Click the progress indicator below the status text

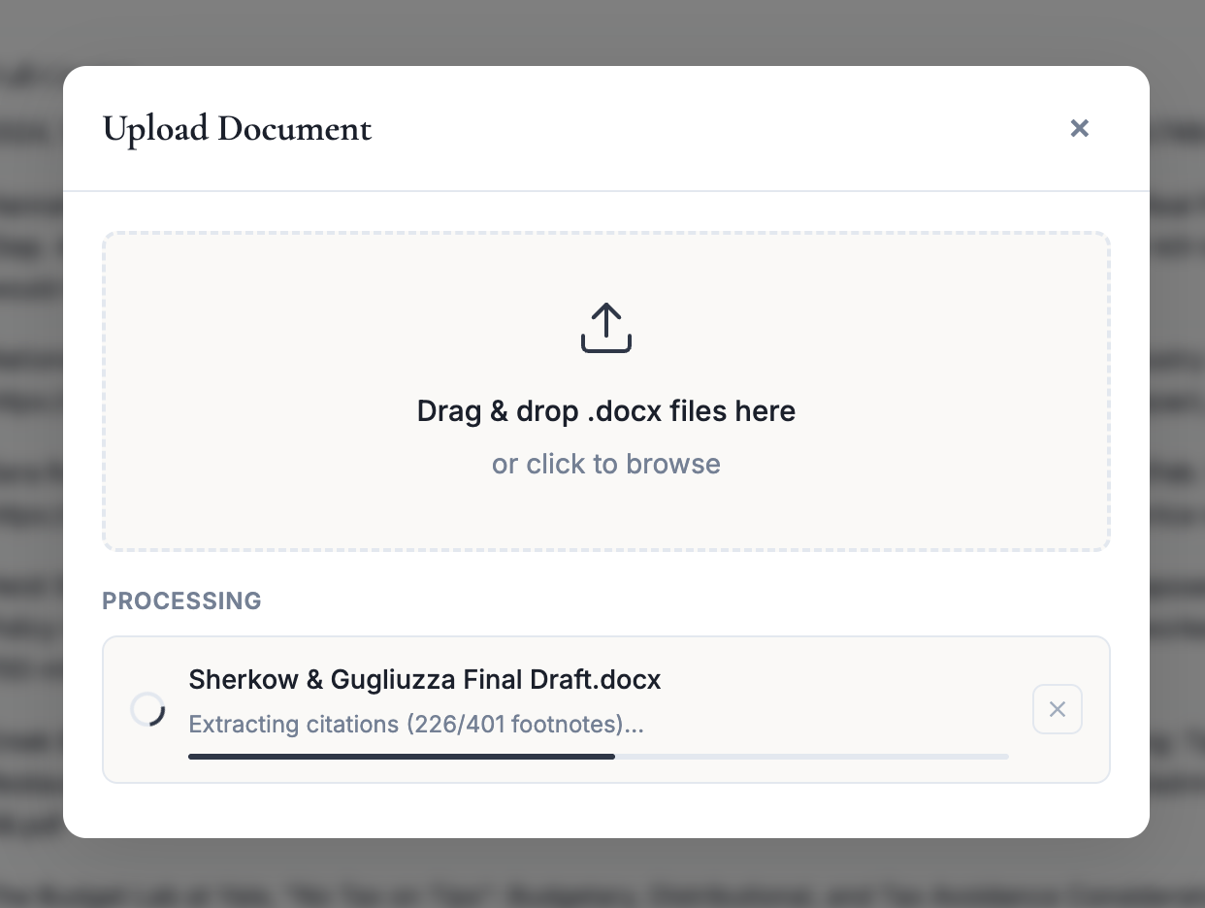597,757
